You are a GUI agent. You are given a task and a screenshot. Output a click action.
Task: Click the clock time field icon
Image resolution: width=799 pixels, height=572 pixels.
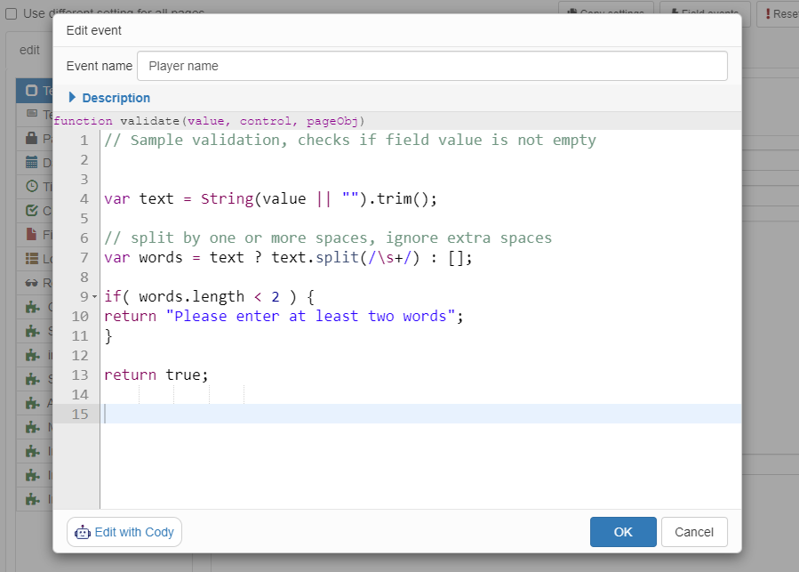(32, 186)
